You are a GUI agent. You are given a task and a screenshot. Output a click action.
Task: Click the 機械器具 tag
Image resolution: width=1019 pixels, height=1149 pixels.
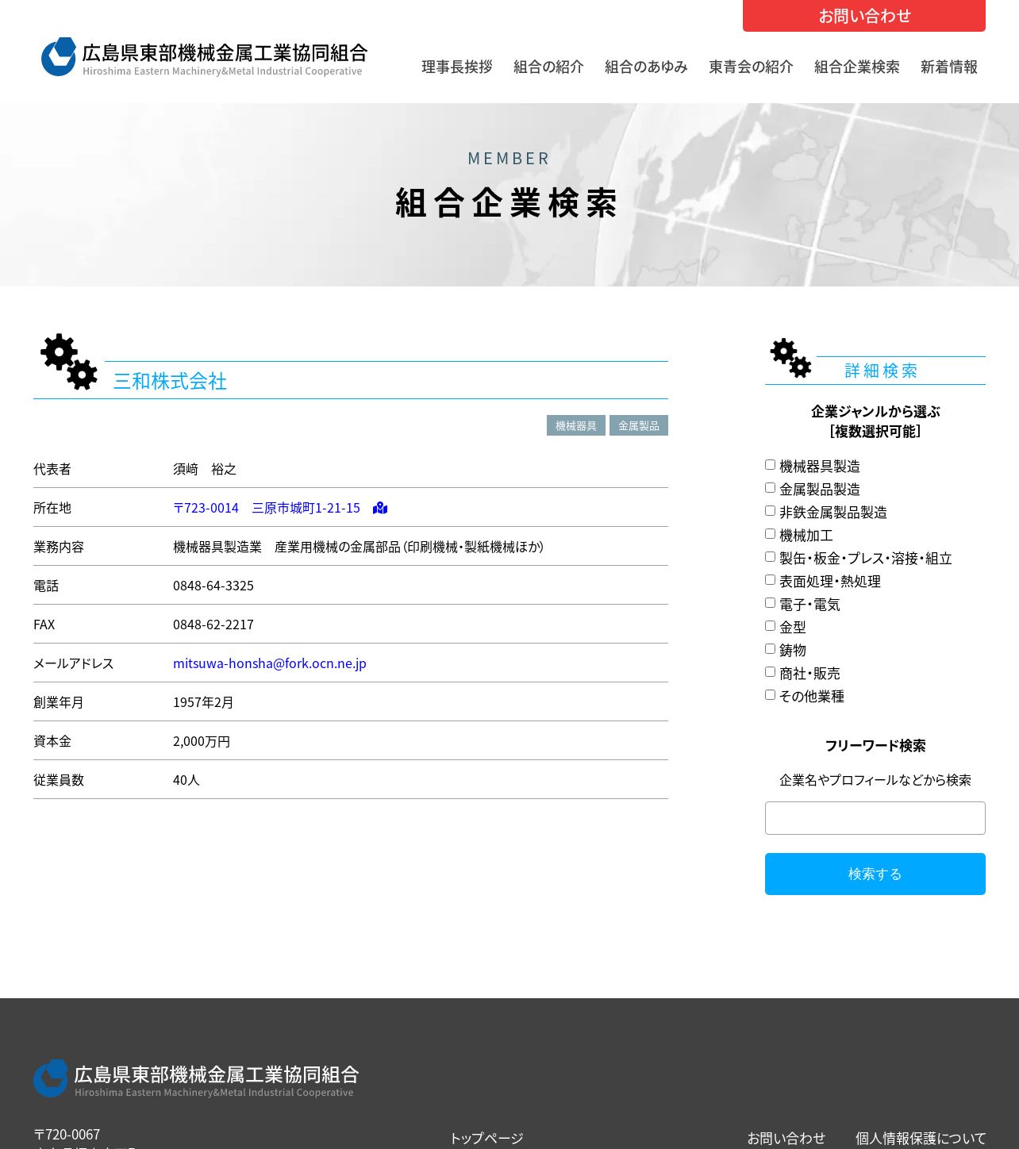click(576, 425)
